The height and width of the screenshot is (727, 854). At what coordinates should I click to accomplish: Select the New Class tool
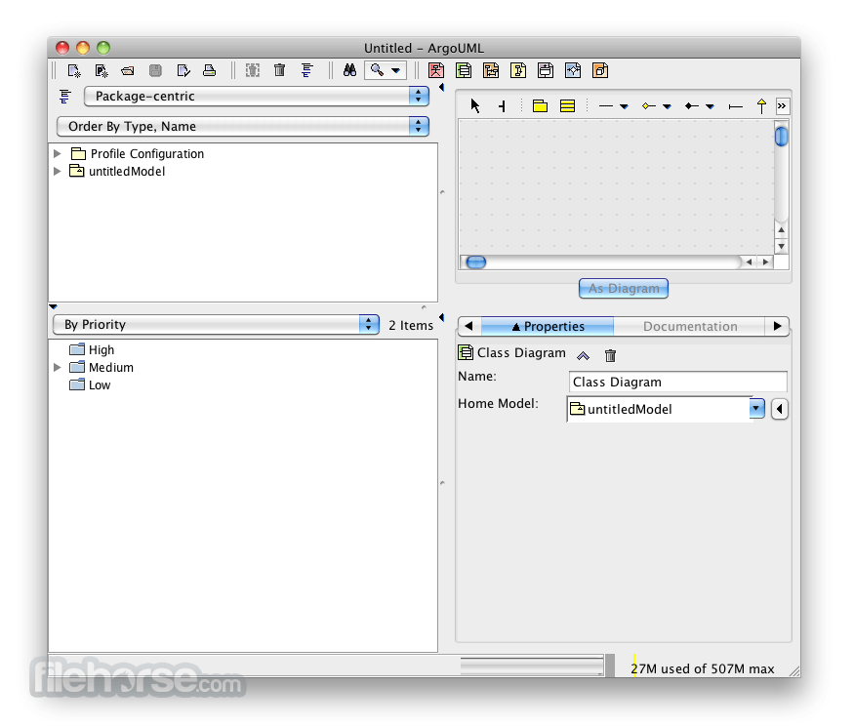coord(567,105)
